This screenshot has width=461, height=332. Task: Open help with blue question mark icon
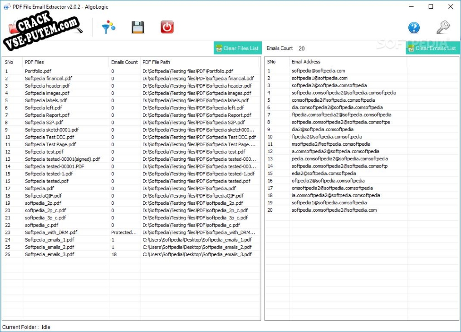click(x=414, y=28)
